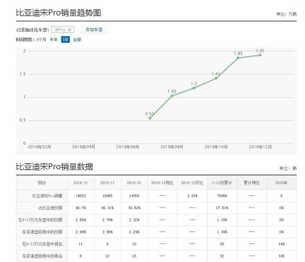Click the 1.34% cell

[222, 232]
